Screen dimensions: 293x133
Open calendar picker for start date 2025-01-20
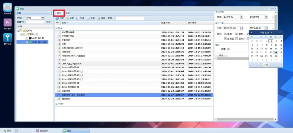(x=241, y=28)
